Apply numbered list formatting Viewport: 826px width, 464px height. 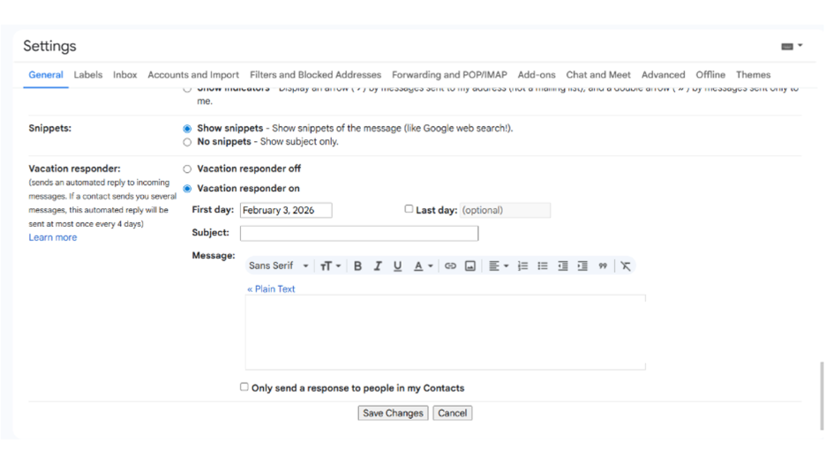coord(522,266)
